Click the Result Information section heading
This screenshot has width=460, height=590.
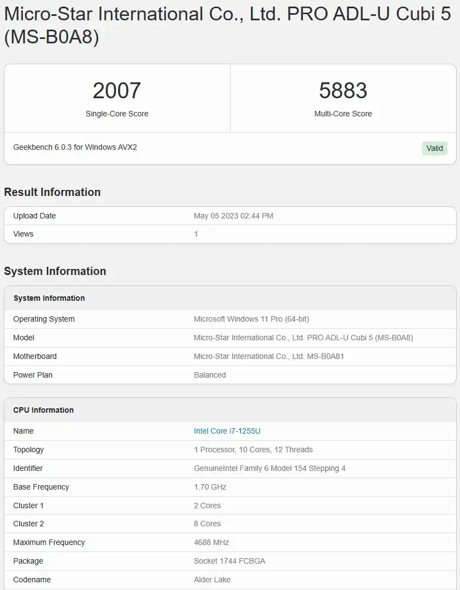52,192
